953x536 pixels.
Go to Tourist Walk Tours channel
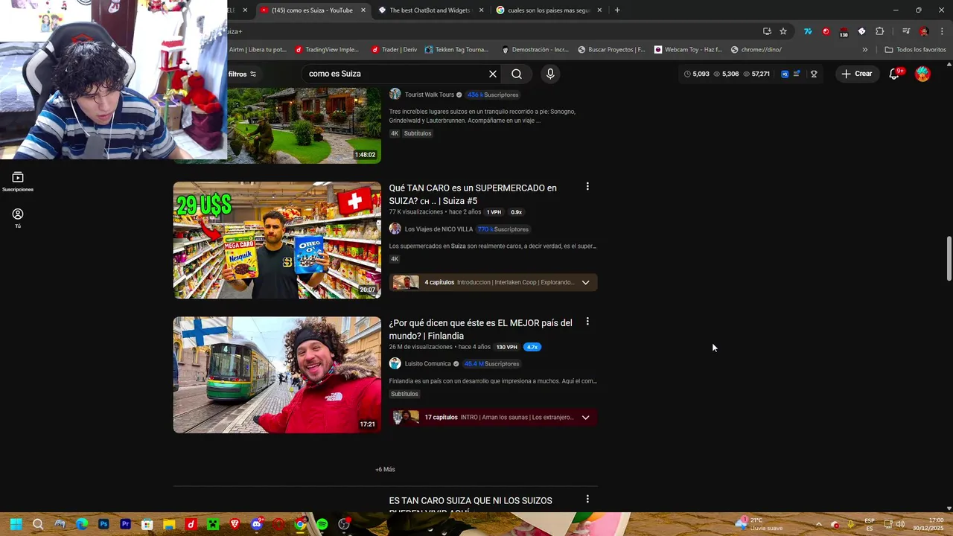coord(430,95)
